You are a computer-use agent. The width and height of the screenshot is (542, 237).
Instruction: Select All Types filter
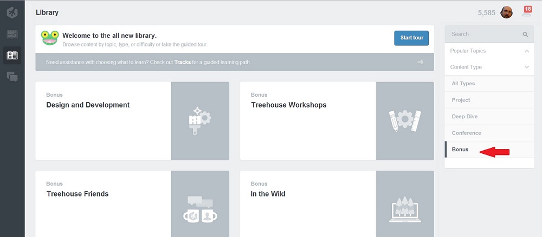pos(489,83)
